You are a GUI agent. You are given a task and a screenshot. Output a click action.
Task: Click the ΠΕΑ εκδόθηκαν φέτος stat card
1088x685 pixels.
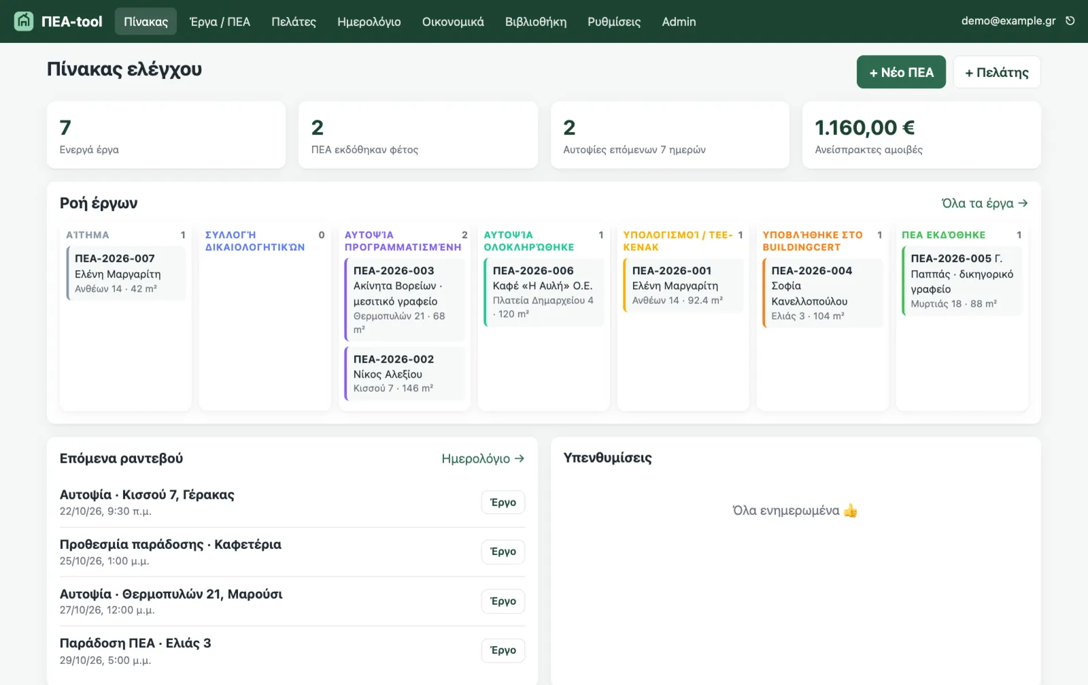[418, 135]
